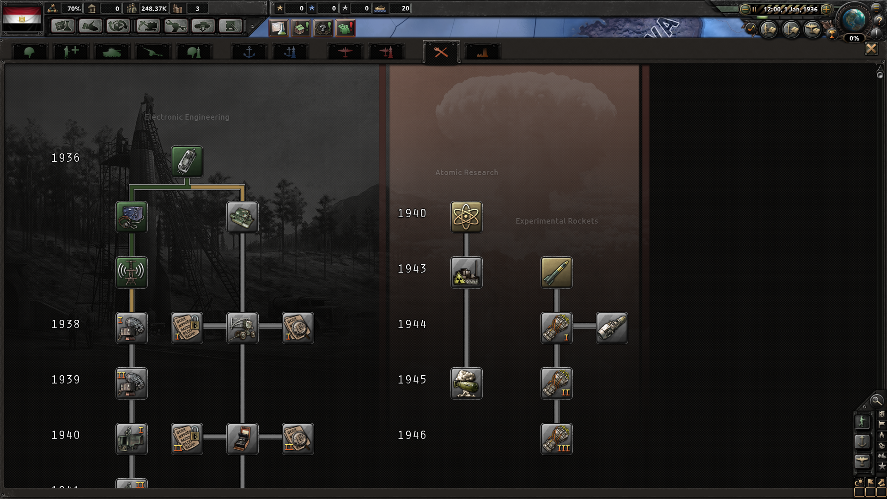Toggle the game pause button
The width and height of the screenshot is (887, 499).
pos(754,9)
